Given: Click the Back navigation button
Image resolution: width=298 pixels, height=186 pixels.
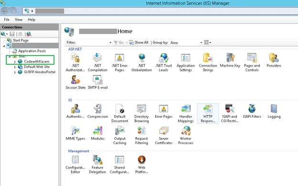Looking at the screenshot, I should [x=5, y=11].
